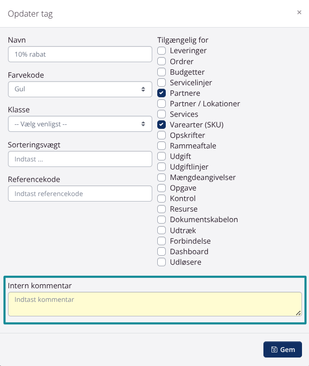The height and width of the screenshot is (366, 309).
Task: Tick the Udløsere checkbox
Action: pos(161,262)
